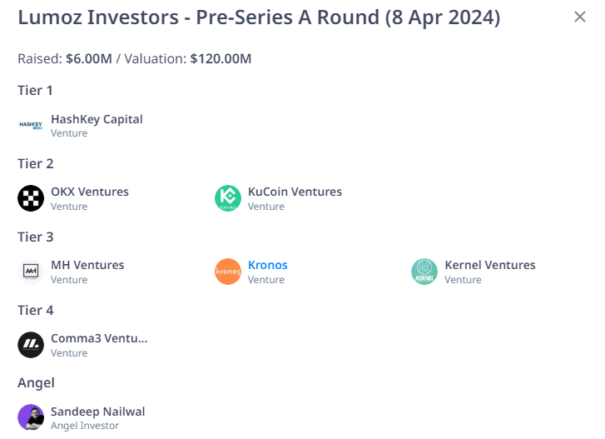
Task: Open the Sandeep Nailwal angel investor link
Action: 98,412
